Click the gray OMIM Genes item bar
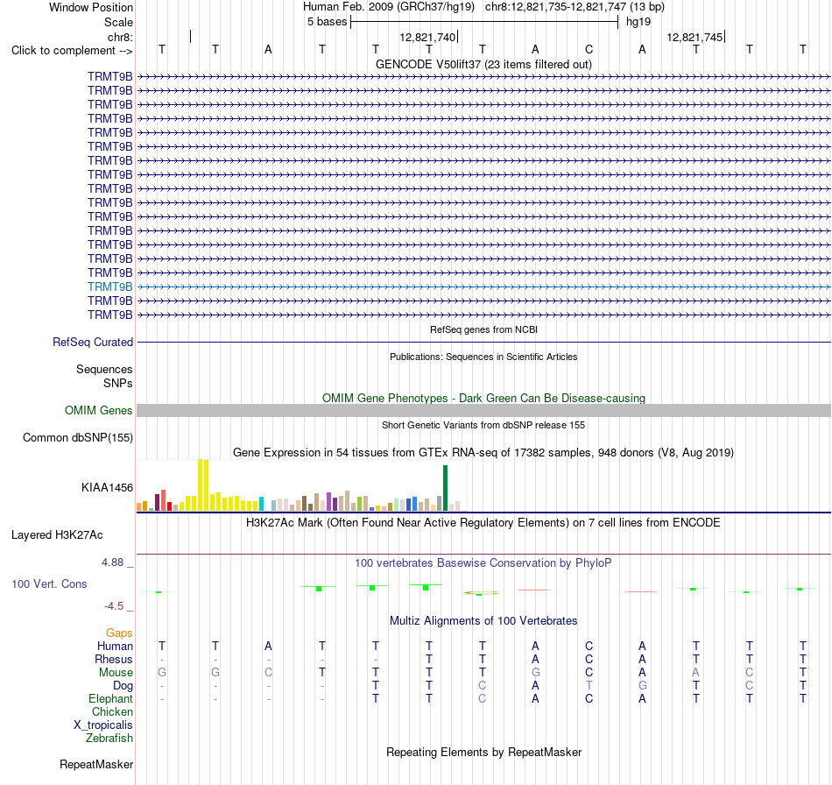 click(483, 410)
